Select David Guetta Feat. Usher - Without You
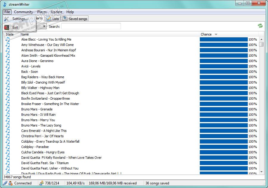The image size is (268, 188). (x=50, y=168)
